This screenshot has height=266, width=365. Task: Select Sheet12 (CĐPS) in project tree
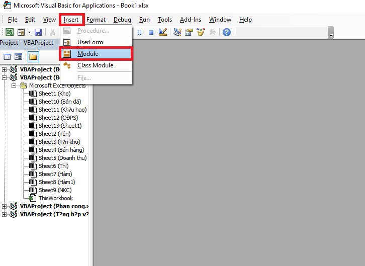point(58,118)
